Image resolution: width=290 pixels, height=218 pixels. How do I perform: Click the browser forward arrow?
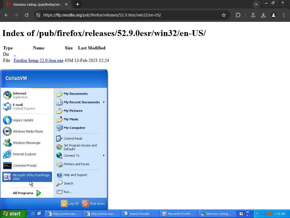pyautogui.click(x=16, y=15)
